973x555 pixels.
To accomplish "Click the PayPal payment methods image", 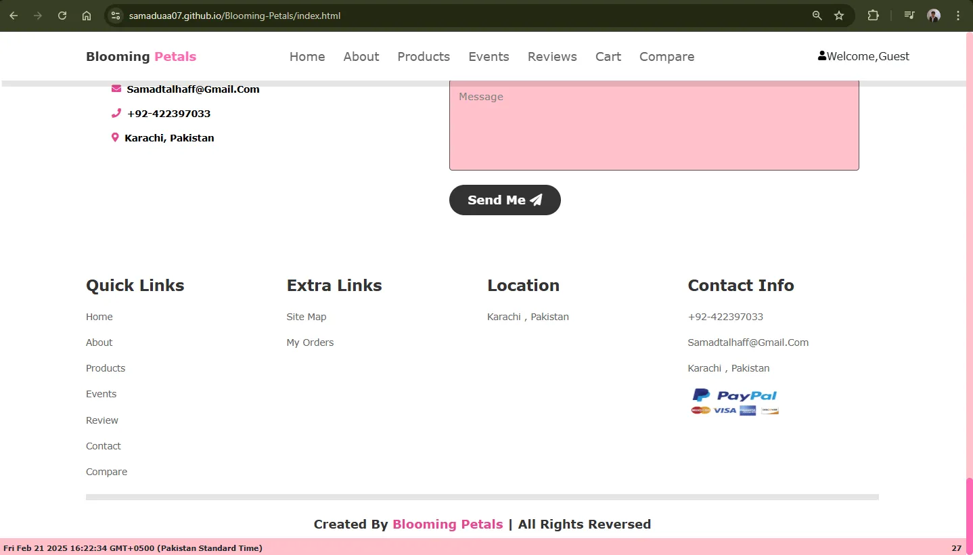I will (735, 401).
